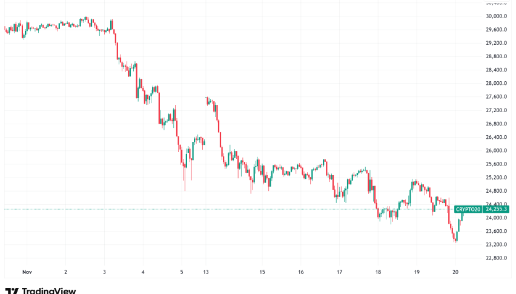The height and width of the screenshot is (294, 516).
Task: Click the Nov date label
Action: click(25, 272)
